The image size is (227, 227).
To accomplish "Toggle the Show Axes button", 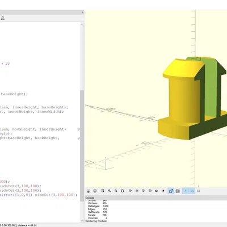I will pyautogui.click(x=186, y=191).
